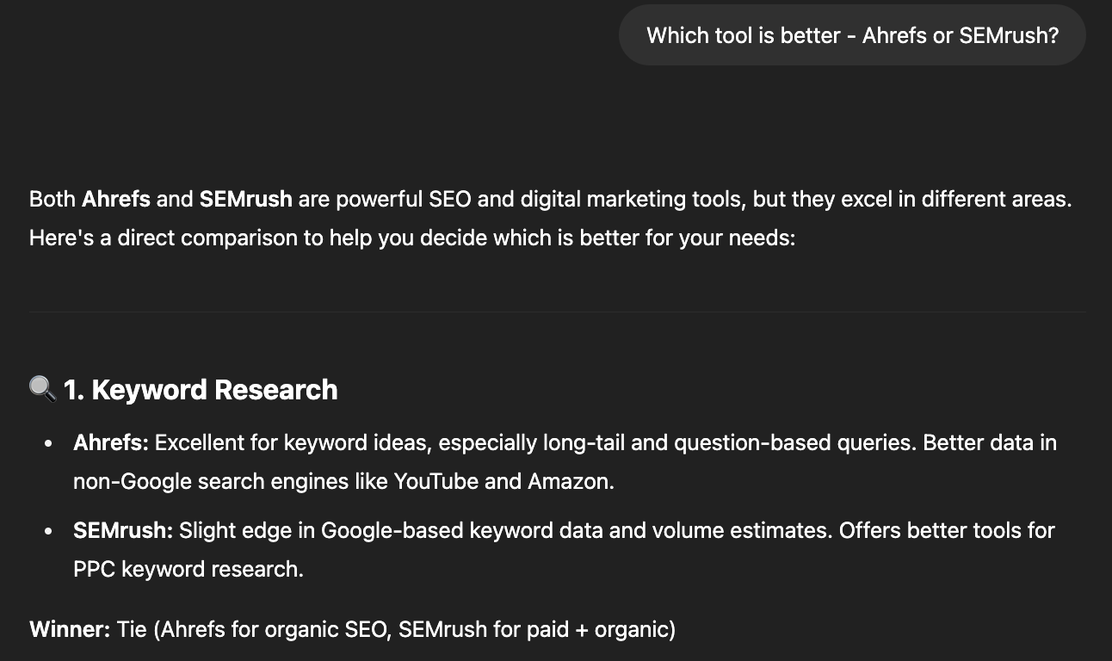Viewport: 1112px width, 661px height.
Task: Click the word 'YouTube' in the Ahrefs bullet
Action: [436, 481]
